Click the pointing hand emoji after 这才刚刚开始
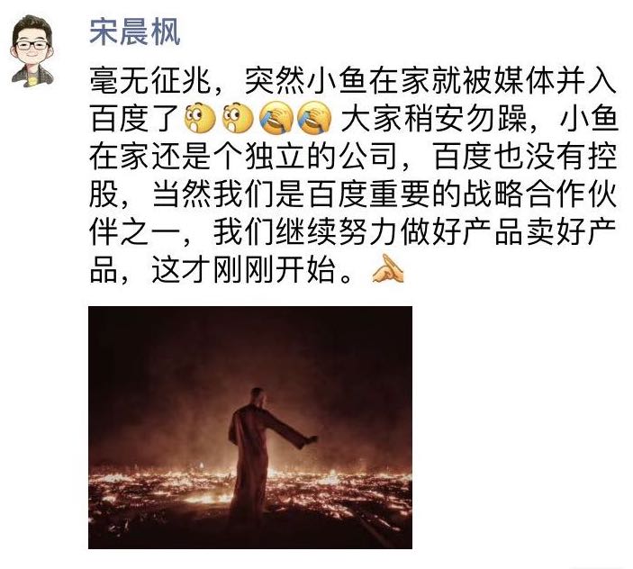Viewport: 633px width, 569px height. coord(387,269)
